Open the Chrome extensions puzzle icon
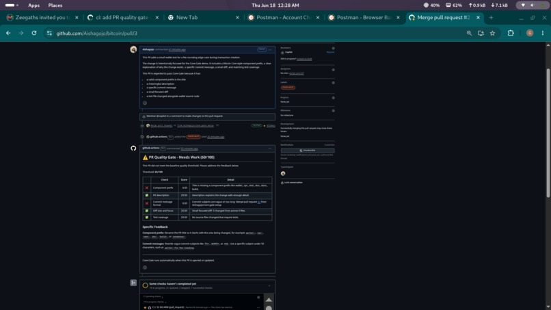 pyautogui.click(x=511, y=33)
